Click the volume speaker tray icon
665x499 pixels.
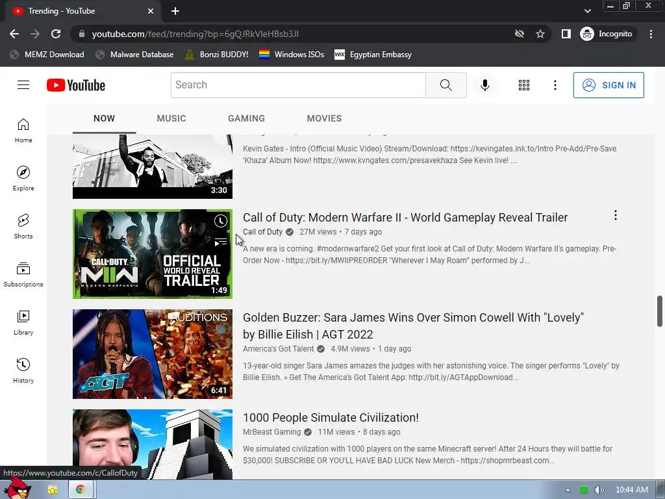pyautogui.click(x=599, y=490)
